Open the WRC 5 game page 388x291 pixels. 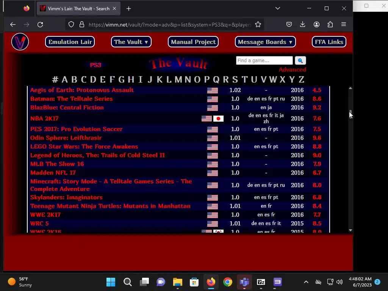(39, 223)
